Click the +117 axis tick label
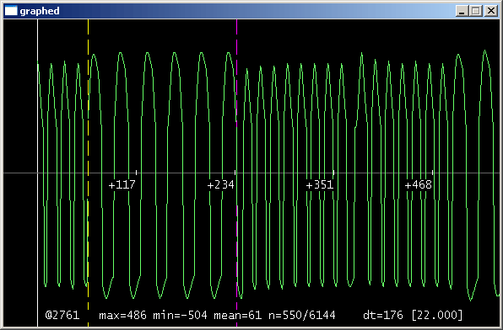Image resolution: width=503 pixels, height=330 pixels. tap(122, 184)
